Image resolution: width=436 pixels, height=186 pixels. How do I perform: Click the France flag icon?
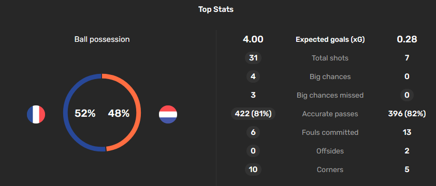tap(36, 114)
